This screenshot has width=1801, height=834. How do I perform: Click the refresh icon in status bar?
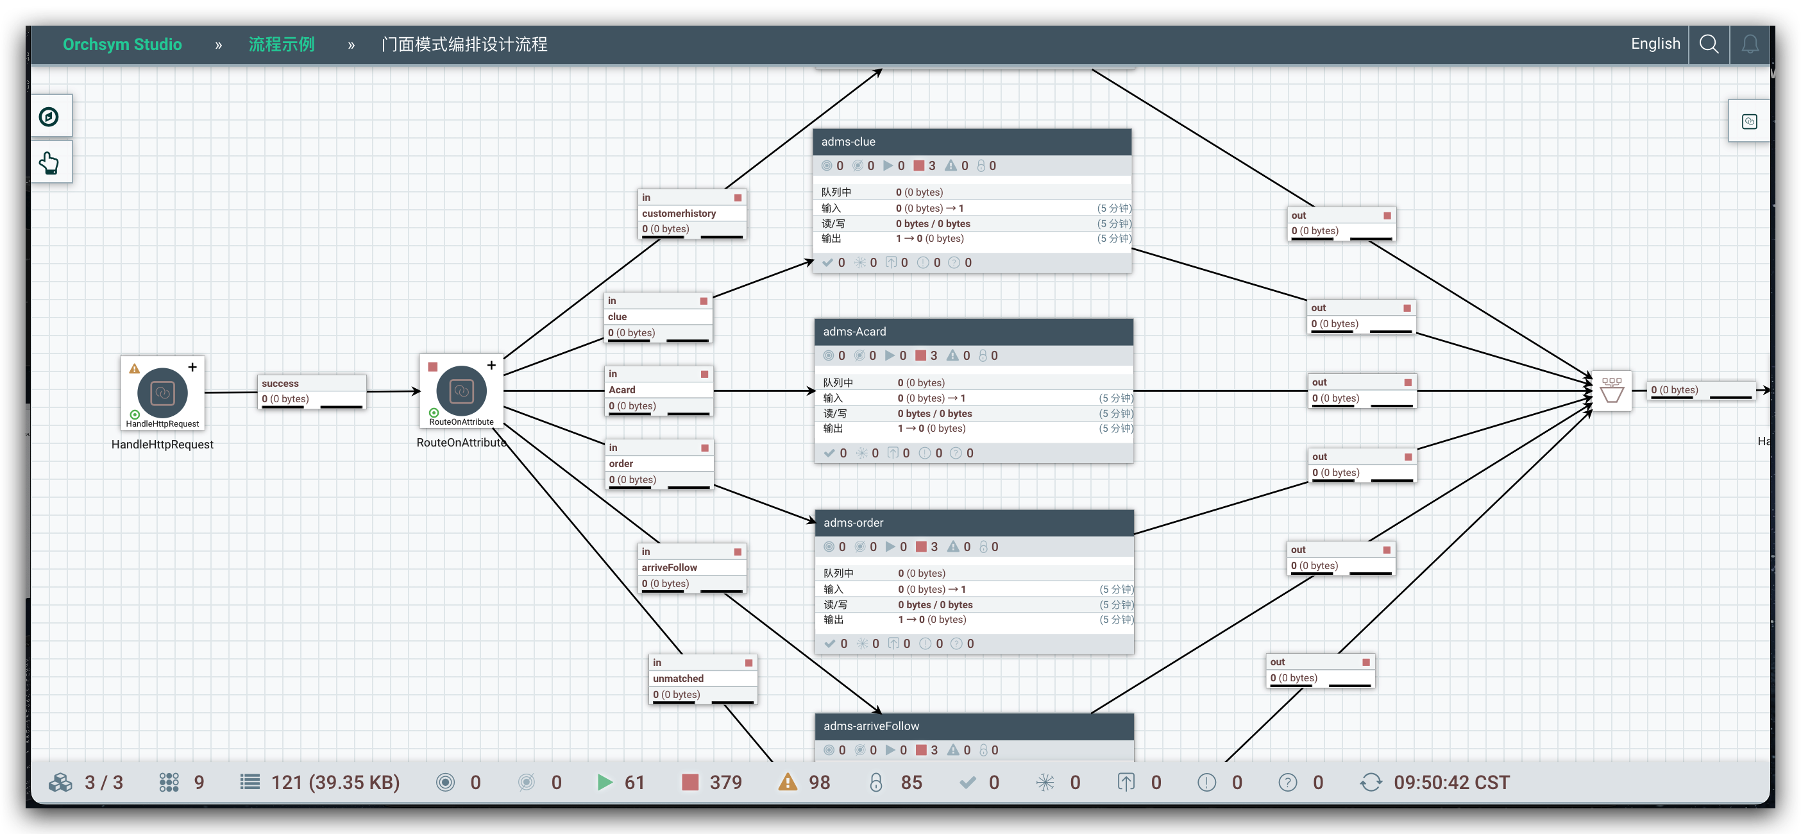coord(1371,782)
